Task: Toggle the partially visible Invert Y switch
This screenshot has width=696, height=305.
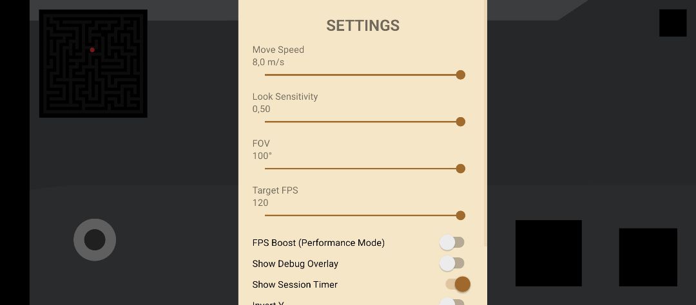Action: point(452,302)
